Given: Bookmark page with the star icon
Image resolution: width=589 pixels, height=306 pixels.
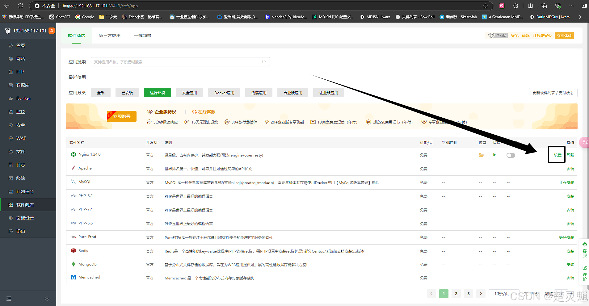Looking at the screenshot, I should pos(486,6).
